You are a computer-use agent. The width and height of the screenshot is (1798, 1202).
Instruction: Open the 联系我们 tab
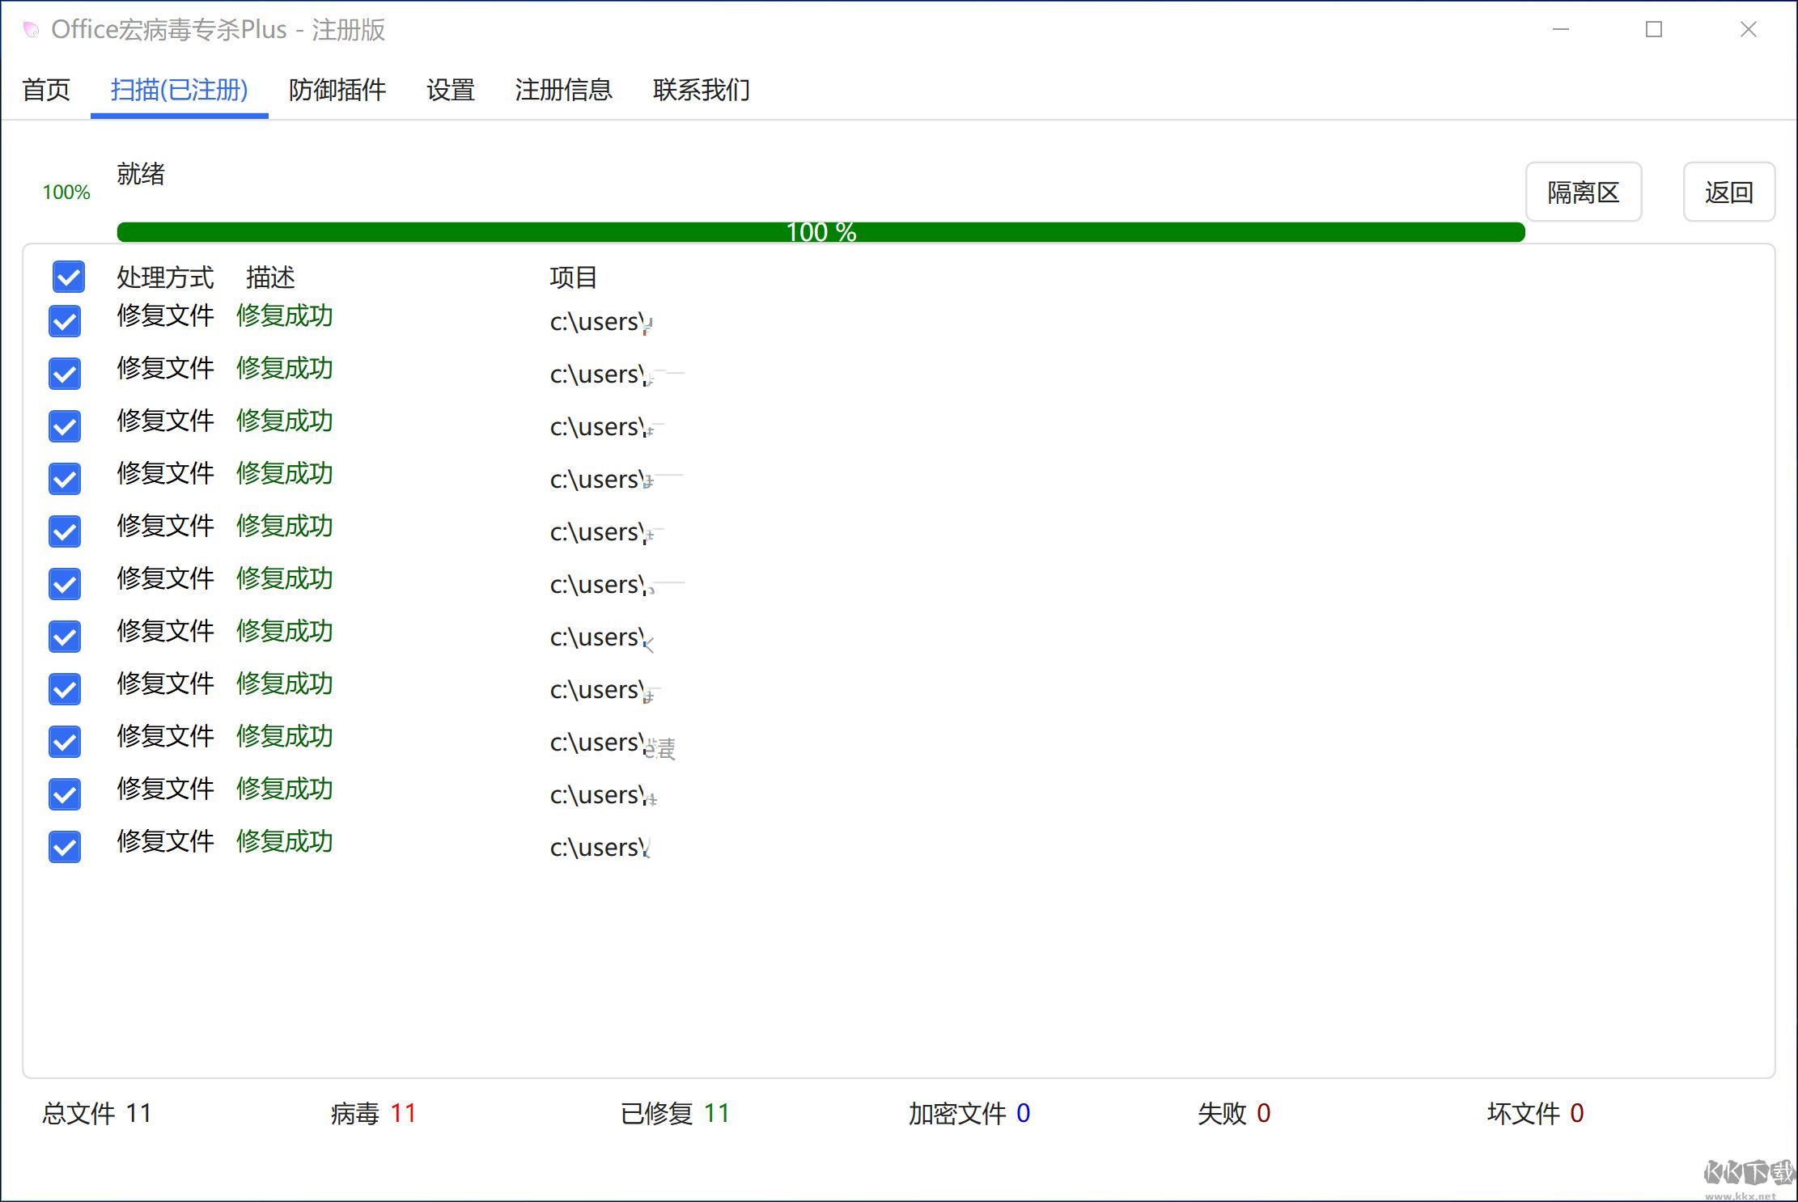click(702, 90)
